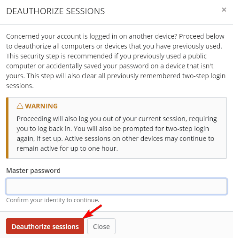Viewport: 233px width, 238px height.
Task: Click the DEAUTHORIZE SESSIONS dialog title
Action: [55, 11]
